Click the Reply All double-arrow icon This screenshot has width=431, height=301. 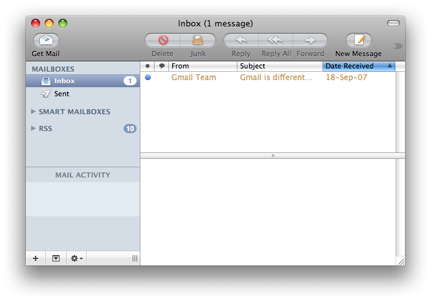(276, 40)
